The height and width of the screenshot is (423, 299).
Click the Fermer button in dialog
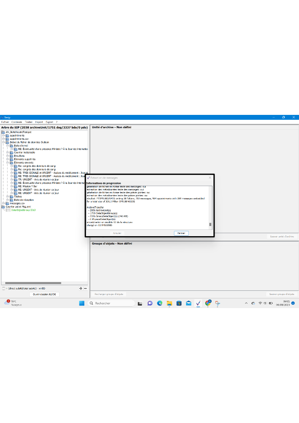pyautogui.click(x=181, y=233)
